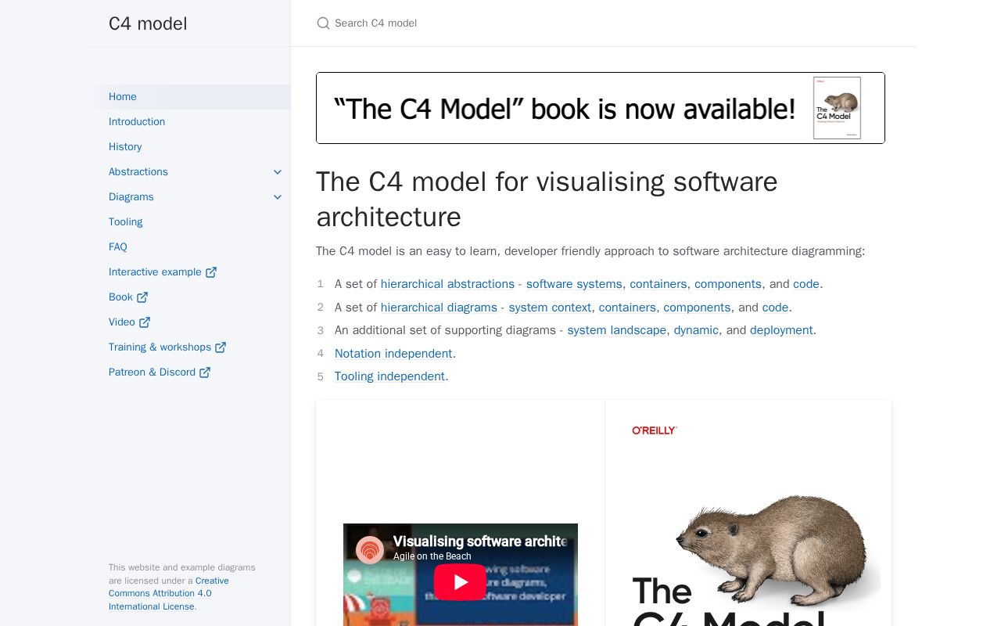The image size is (1001, 626).
Task: Open the FAQ page
Action: point(118,247)
